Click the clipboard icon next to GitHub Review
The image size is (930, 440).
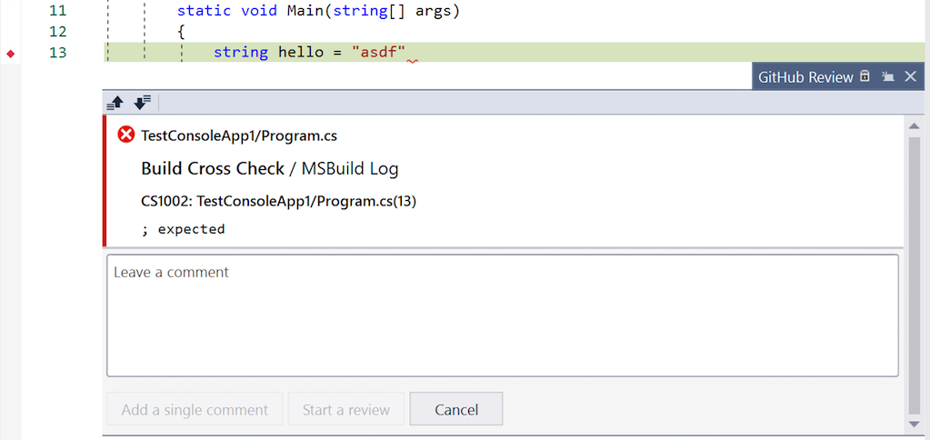pyautogui.click(x=865, y=77)
